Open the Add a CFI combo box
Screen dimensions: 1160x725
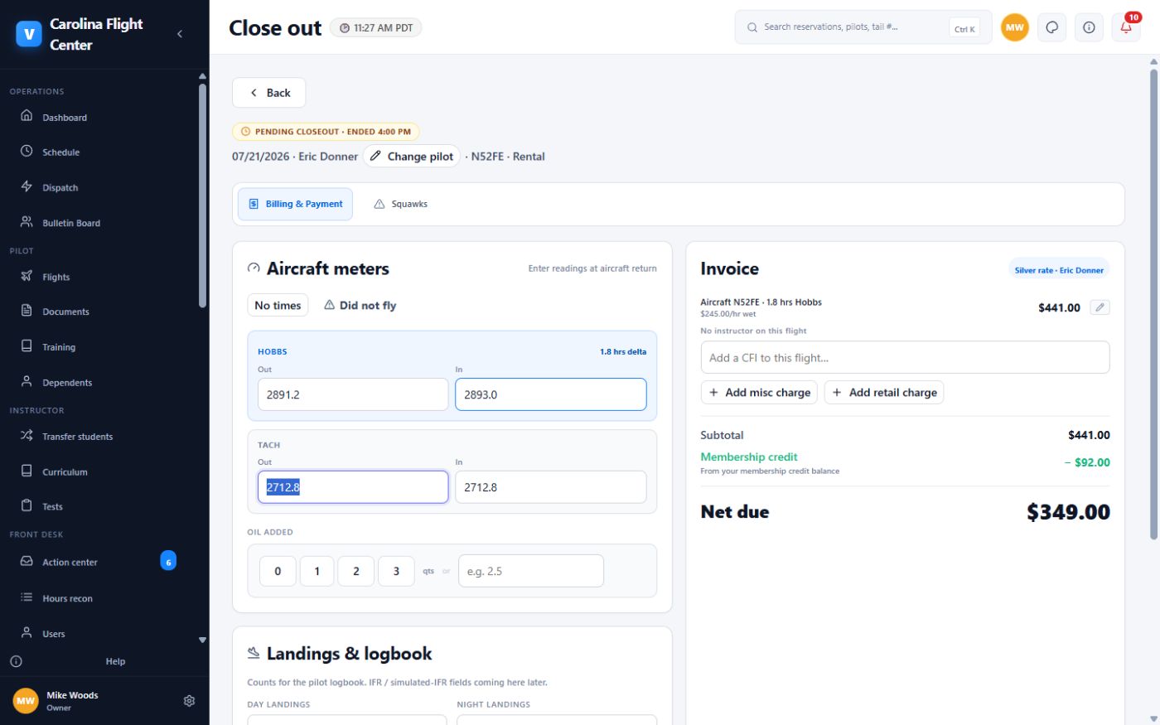pos(905,357)
